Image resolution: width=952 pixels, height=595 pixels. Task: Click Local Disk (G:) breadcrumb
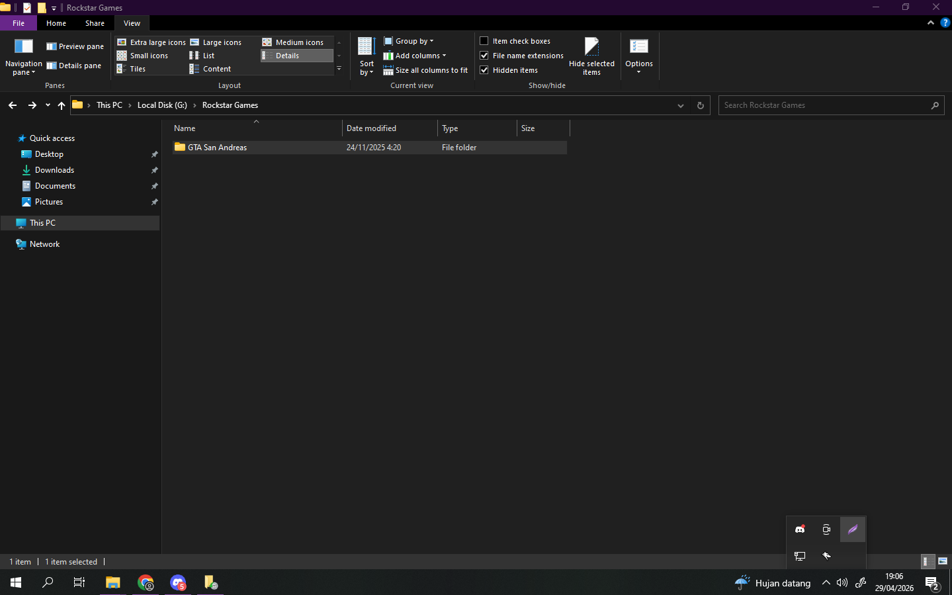pos(162,105)
